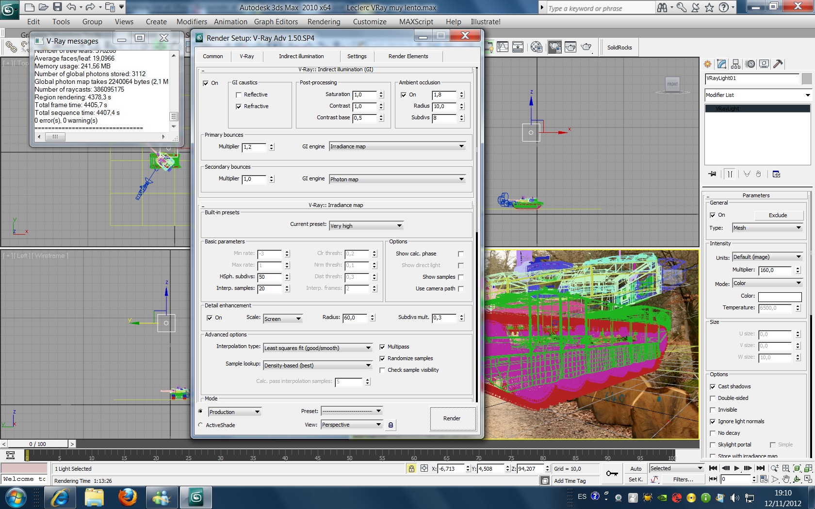Open the Render Elements tab

408,56
